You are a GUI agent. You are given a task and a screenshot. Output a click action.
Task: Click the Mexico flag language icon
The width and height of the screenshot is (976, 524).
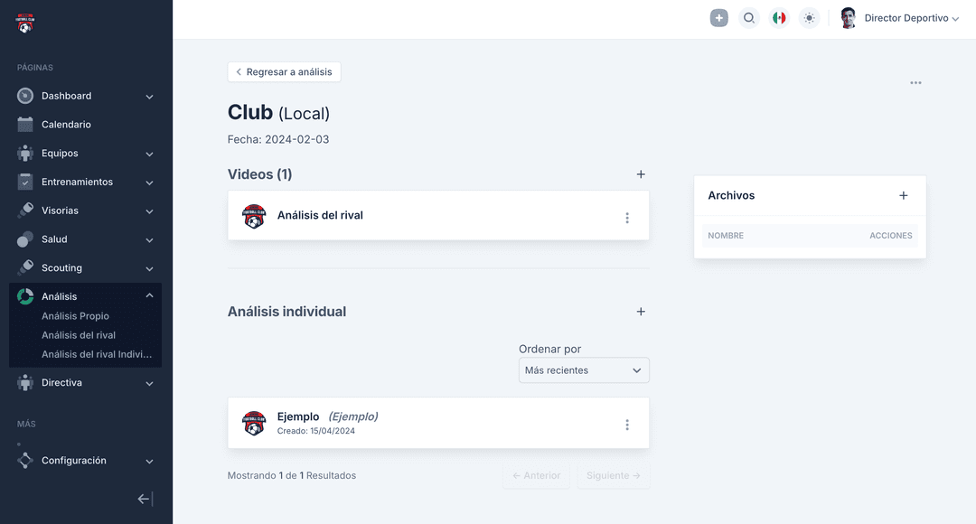click(778, 18)
